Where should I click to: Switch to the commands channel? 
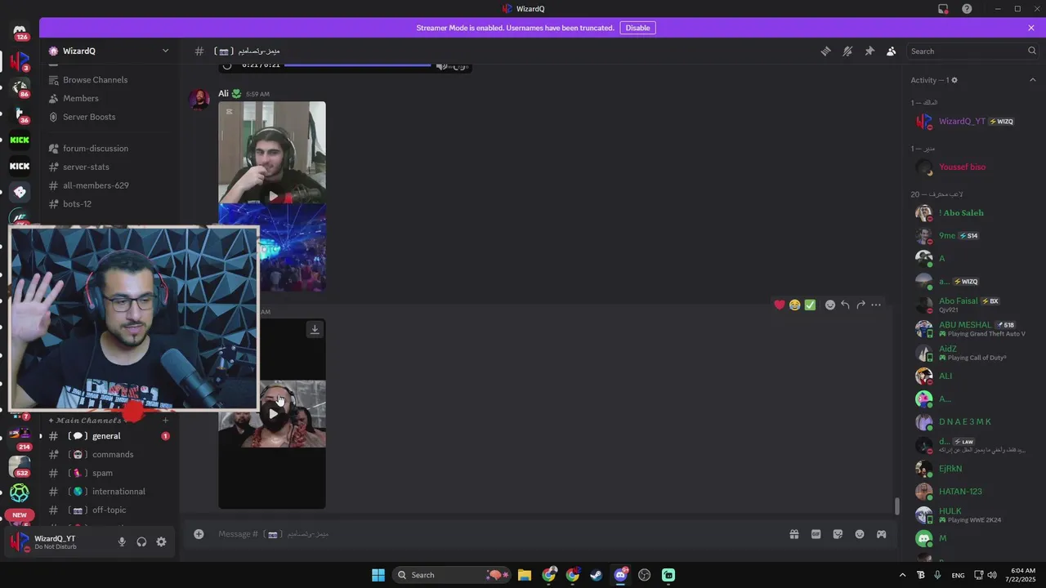coord(112,454)
